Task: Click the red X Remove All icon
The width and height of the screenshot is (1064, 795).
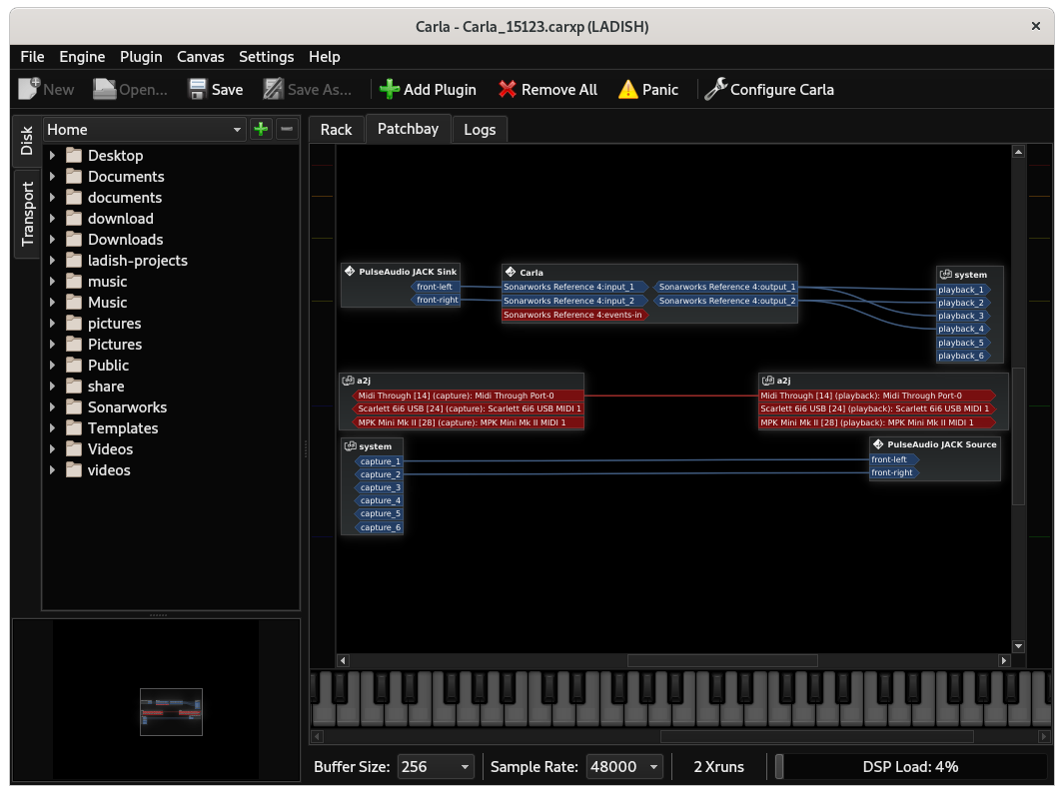Action: click(507, 89)
